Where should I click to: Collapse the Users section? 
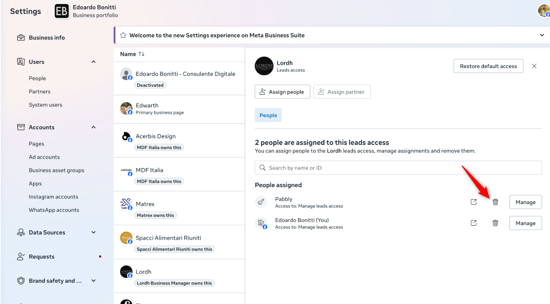(93, 62)
